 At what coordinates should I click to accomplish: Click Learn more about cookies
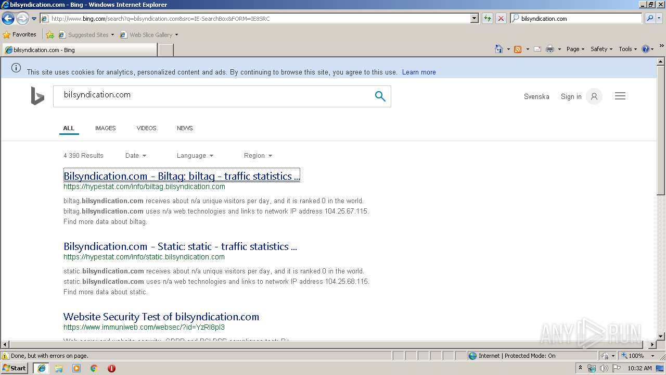pos(419,72)
